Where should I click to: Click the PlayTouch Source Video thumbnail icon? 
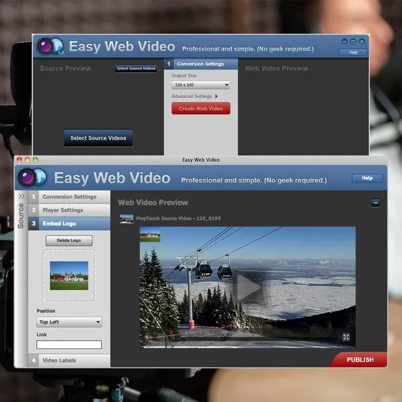[x=127, y=218]
